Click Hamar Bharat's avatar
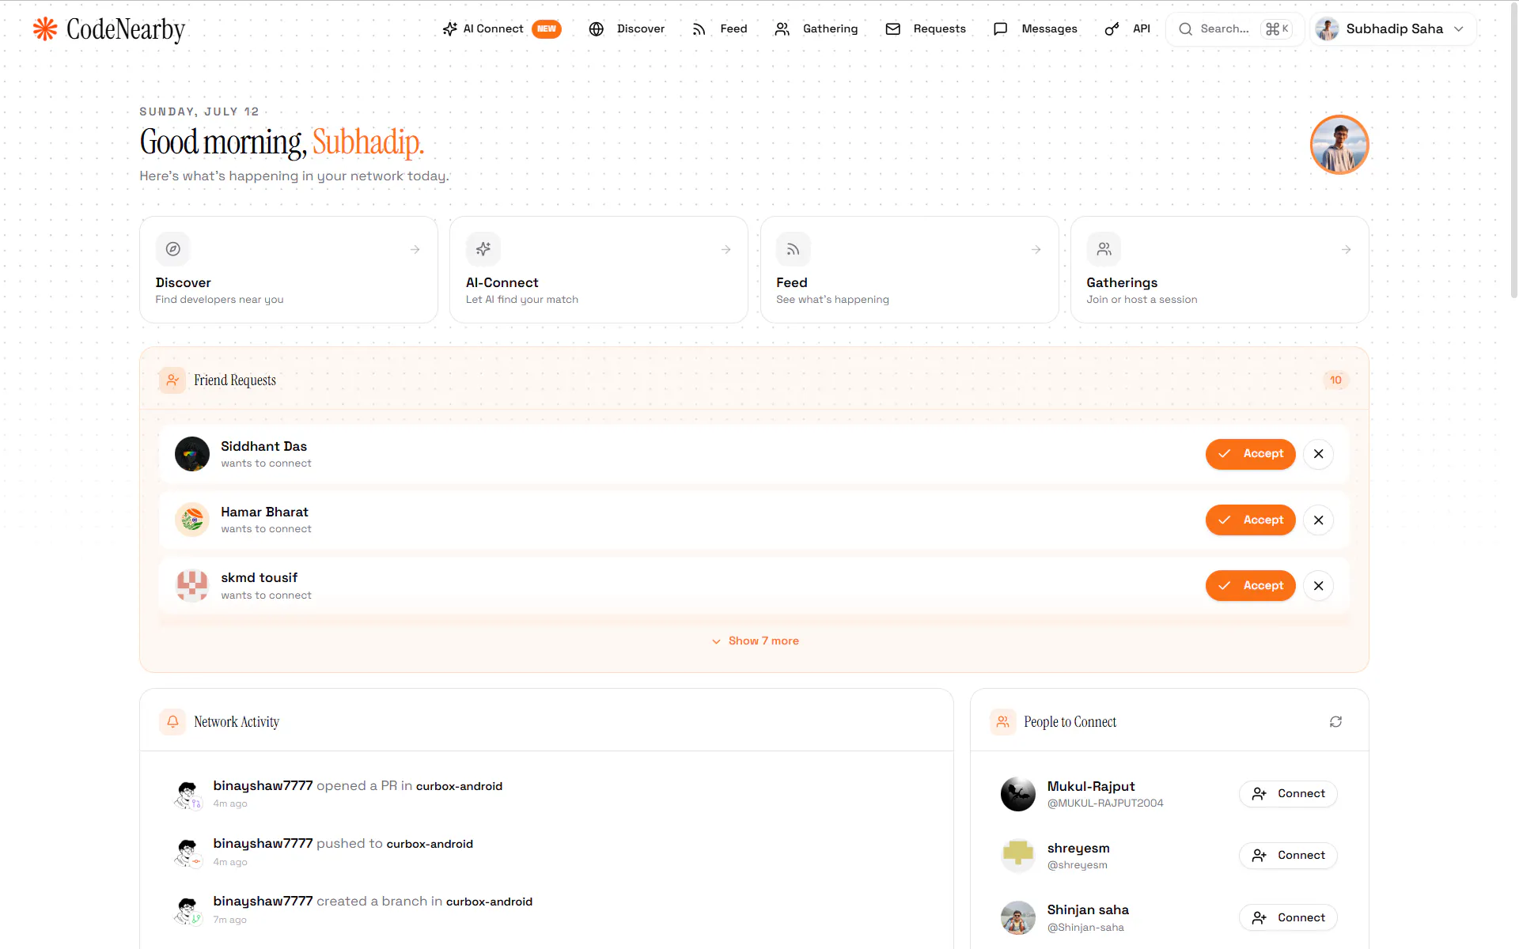1519x949 pixels. [x=192, y=520]
